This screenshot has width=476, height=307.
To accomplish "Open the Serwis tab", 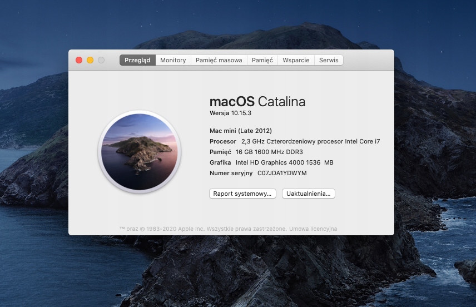I will pyautogui.click(x=329, y=60).
